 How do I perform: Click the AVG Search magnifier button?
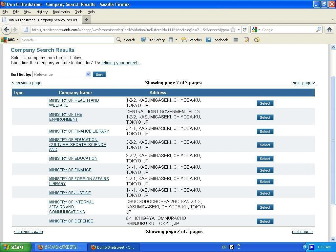coord(126,40)
